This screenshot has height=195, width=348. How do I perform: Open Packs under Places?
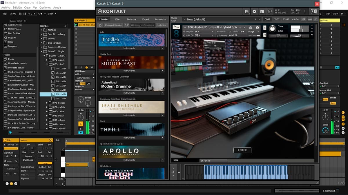(9, 59)
